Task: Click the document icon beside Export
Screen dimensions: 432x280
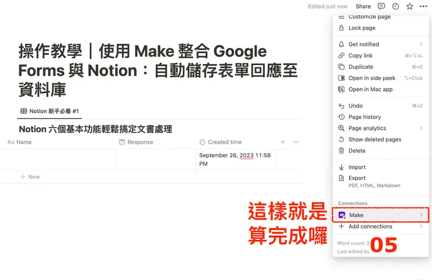Action: tap(342, 178)
